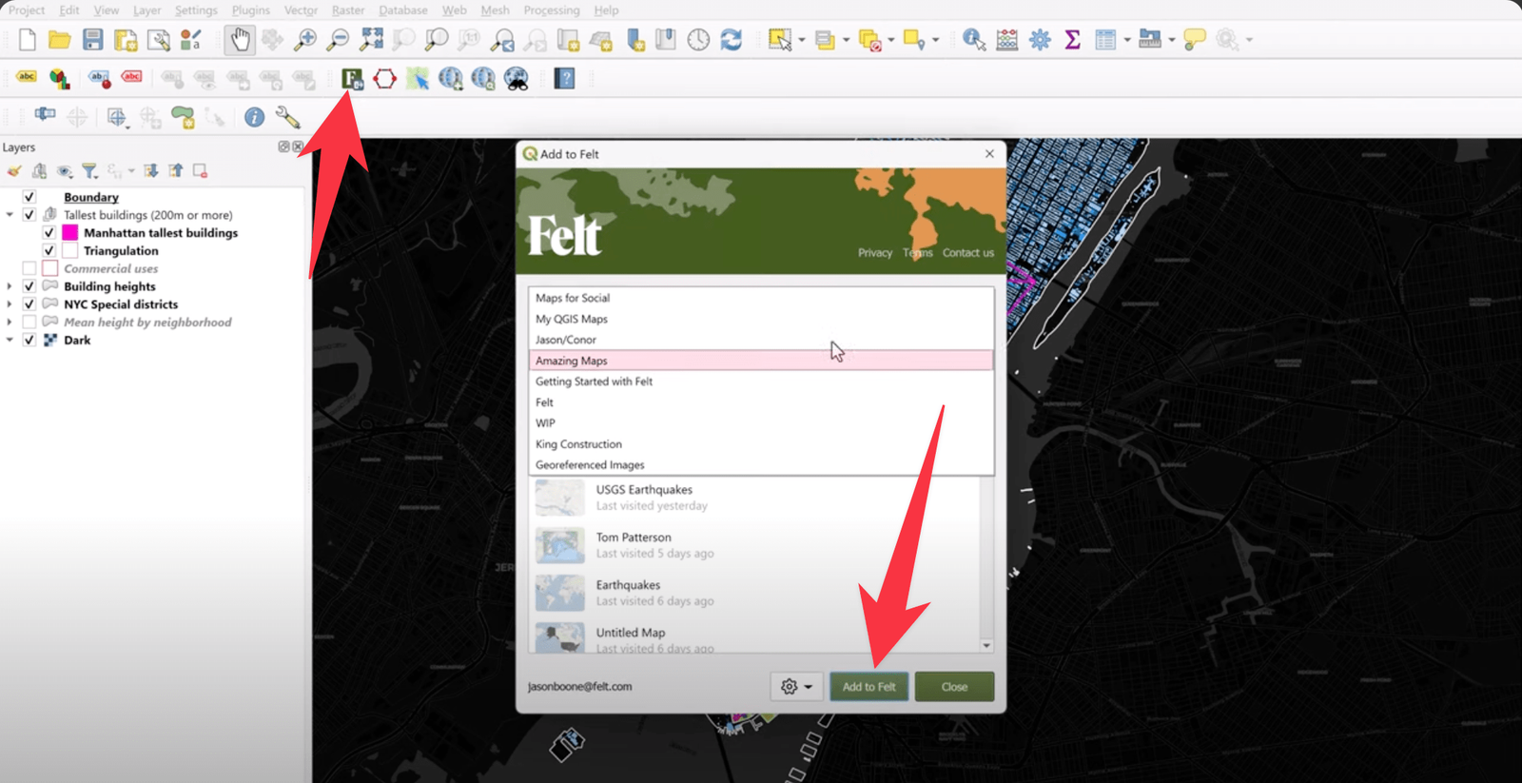Click the Close button in Felt dialog
1522x783 pixels.
coord(954,686)
